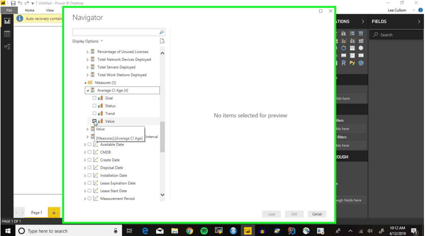Open the Mail app in taskbar

coord(160,231)
